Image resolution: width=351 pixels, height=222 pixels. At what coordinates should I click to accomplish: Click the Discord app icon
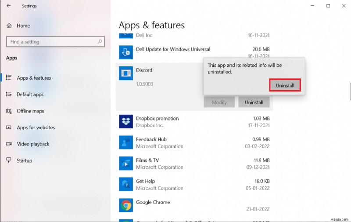(x=126, y=73)
